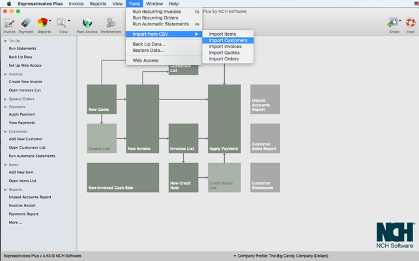Click the New Quote flowchart block

102,99
